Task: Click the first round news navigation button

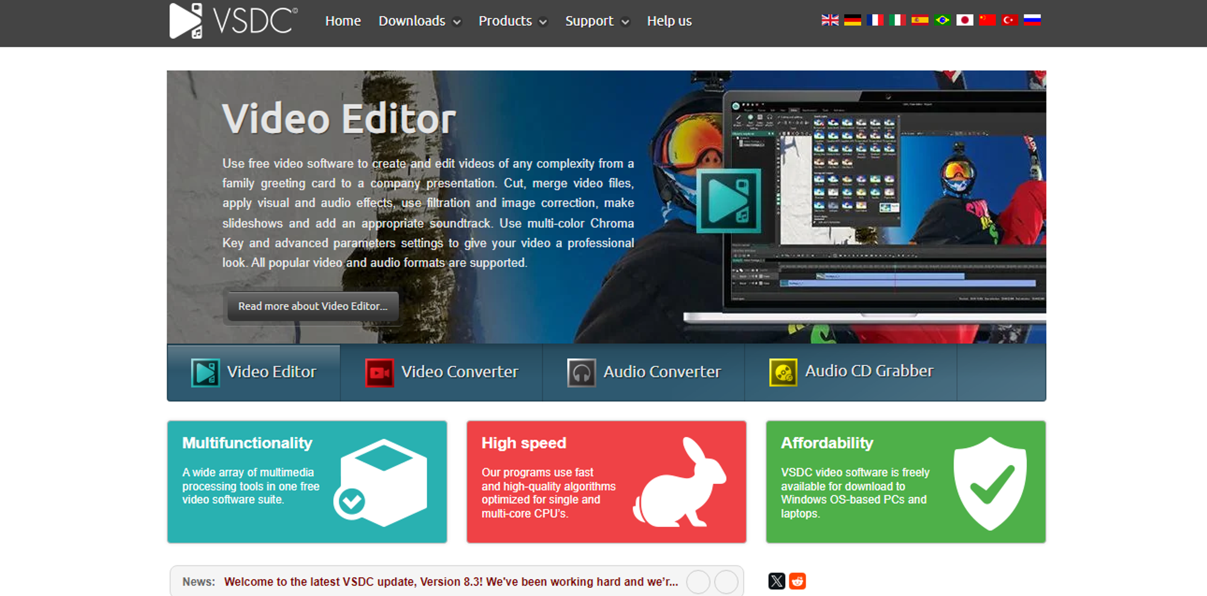Action: tap(698, 582)
